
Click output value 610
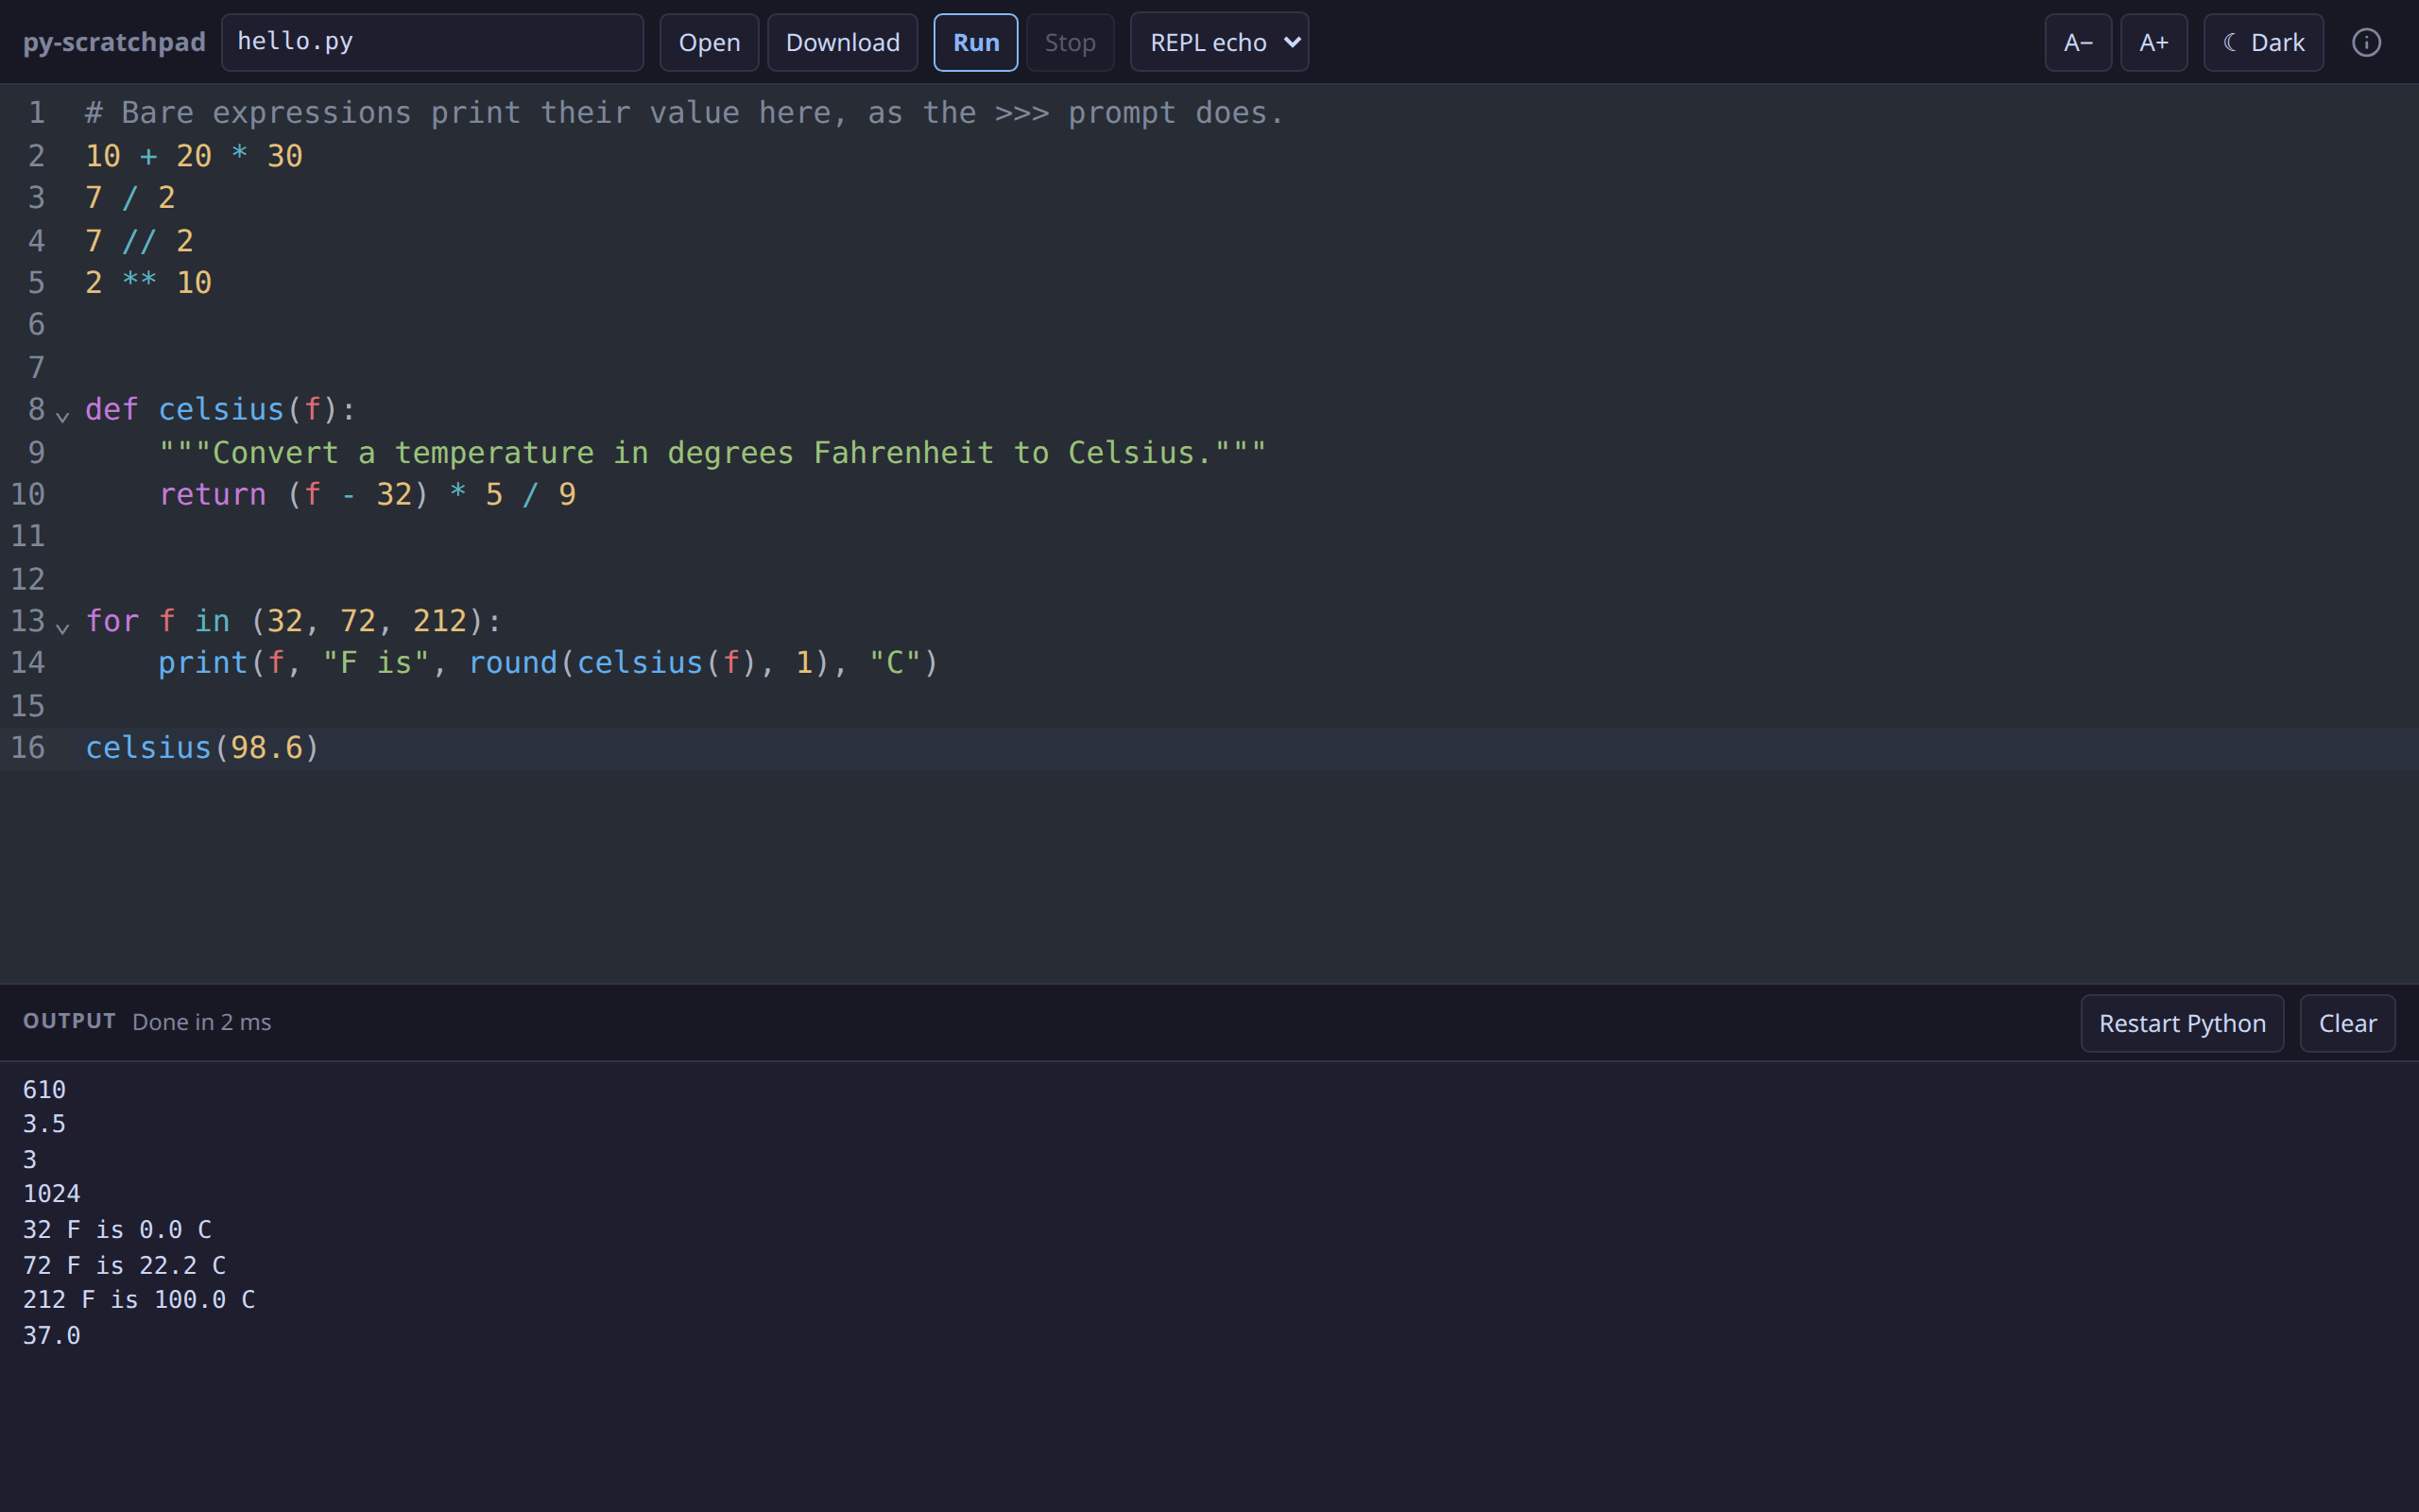44,1090
